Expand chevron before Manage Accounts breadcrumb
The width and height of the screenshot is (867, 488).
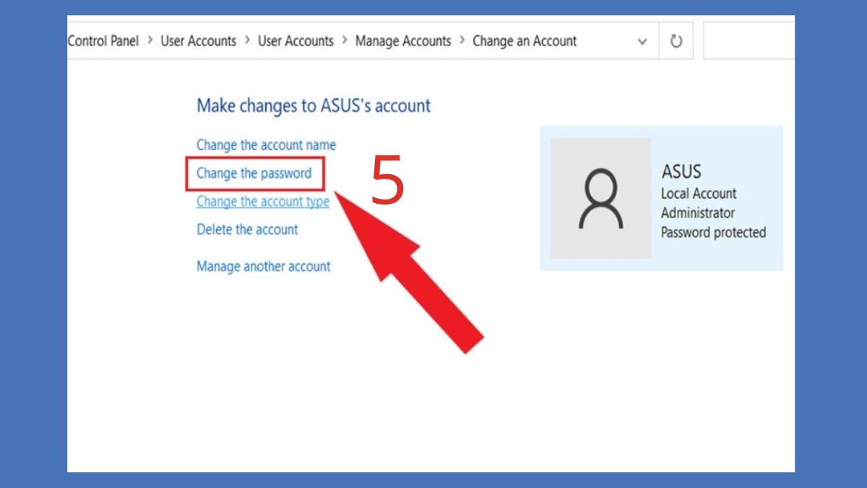tap(345, 41)
